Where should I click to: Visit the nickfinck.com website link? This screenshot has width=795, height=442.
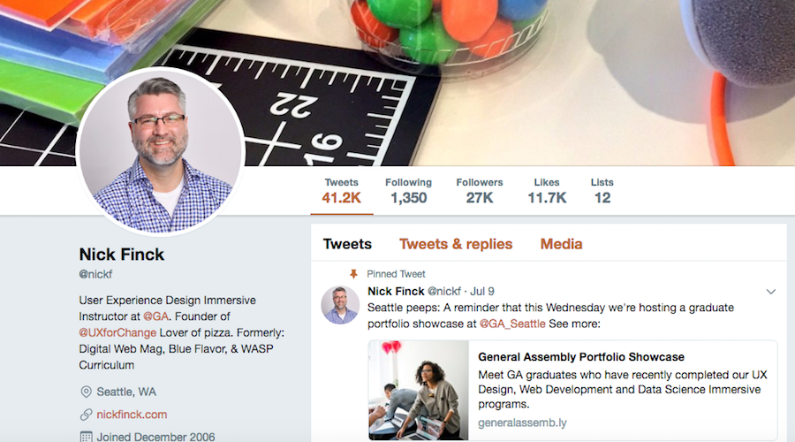(132, 415)
